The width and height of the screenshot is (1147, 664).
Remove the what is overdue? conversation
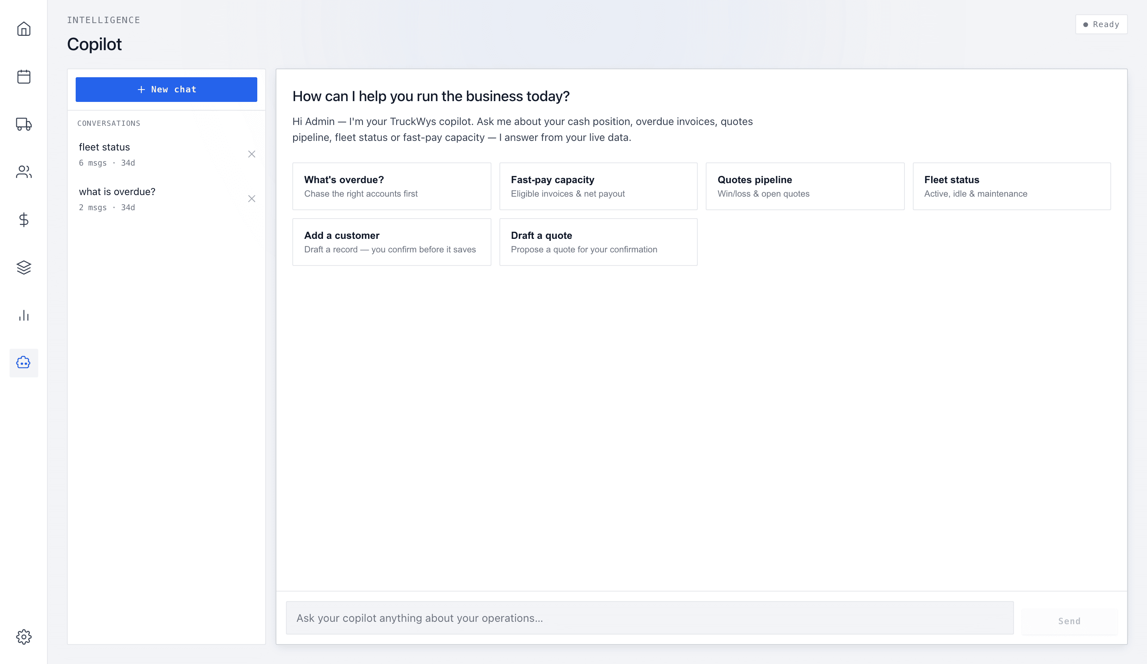pos(252,199)
